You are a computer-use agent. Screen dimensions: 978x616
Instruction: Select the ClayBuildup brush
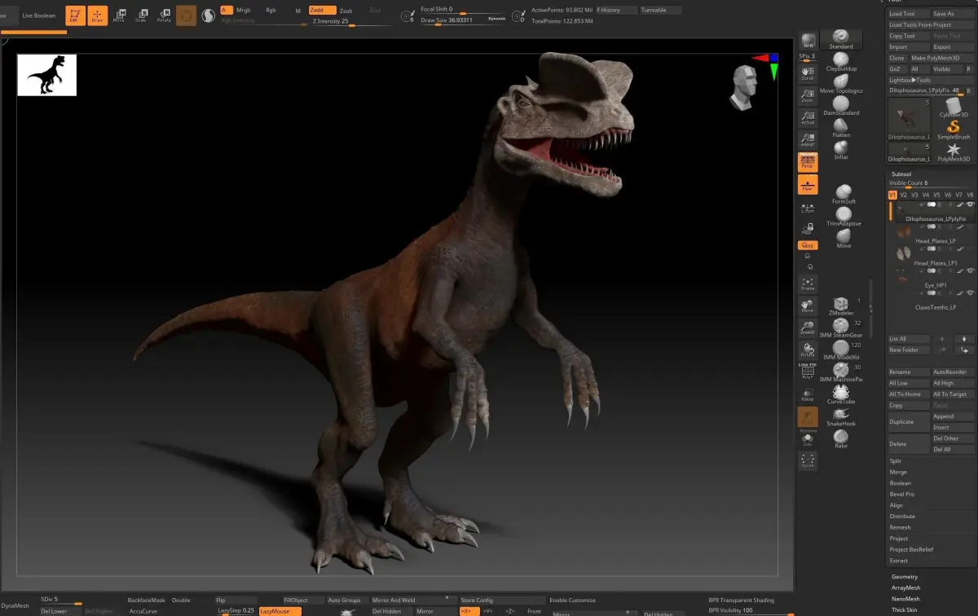click(840, 61)
